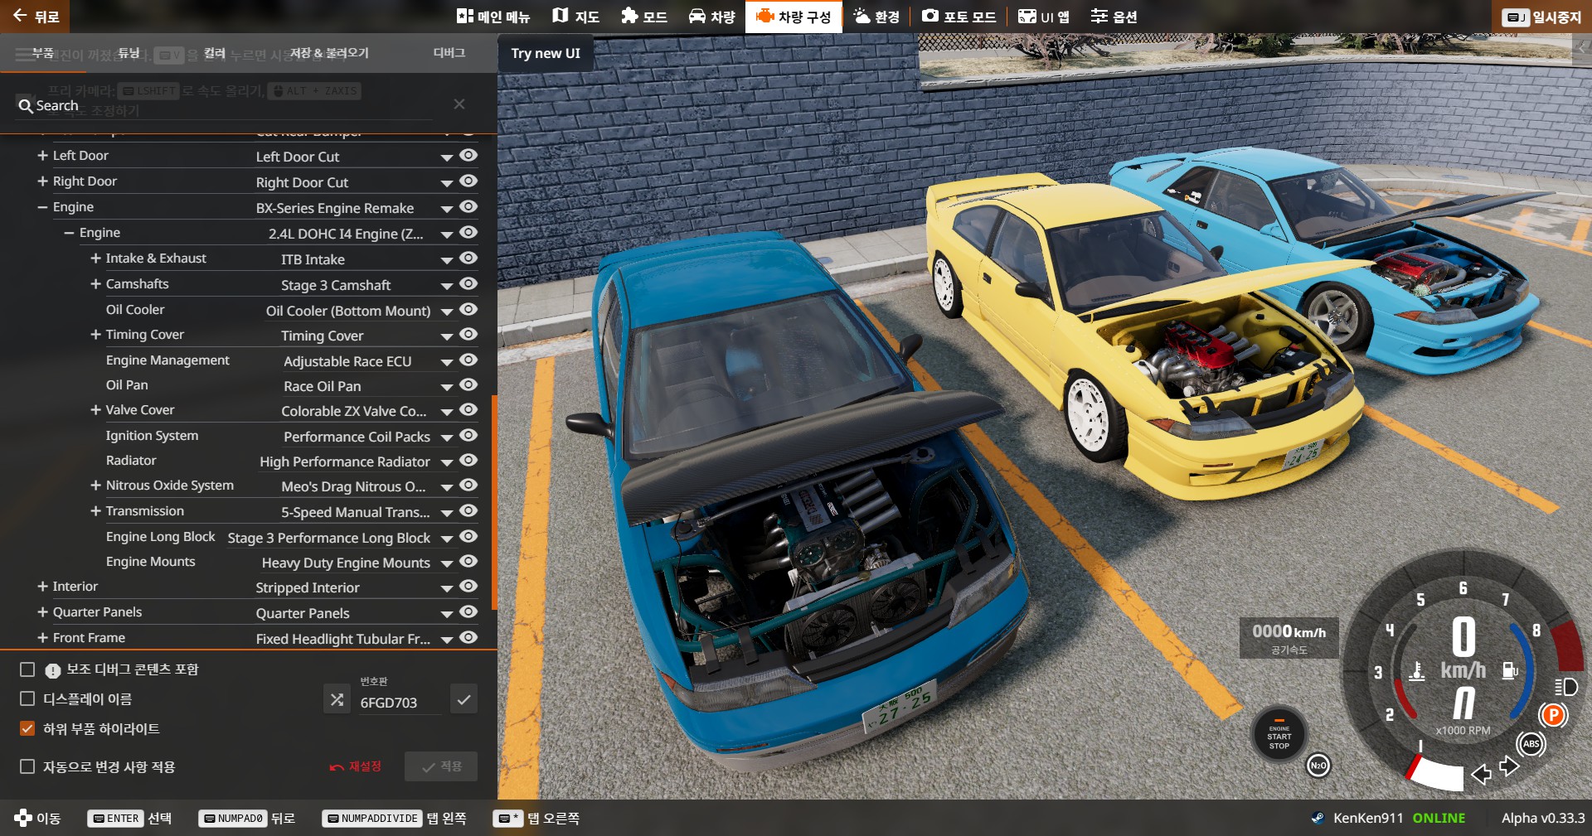The width and height of the screenshot is (1592, 836).
Task: Expand the Nitrous Oxide System node
Action: click(95, 486)
